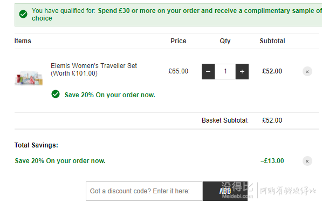Click the Basket Subtotal label

[x=225, y=120]
